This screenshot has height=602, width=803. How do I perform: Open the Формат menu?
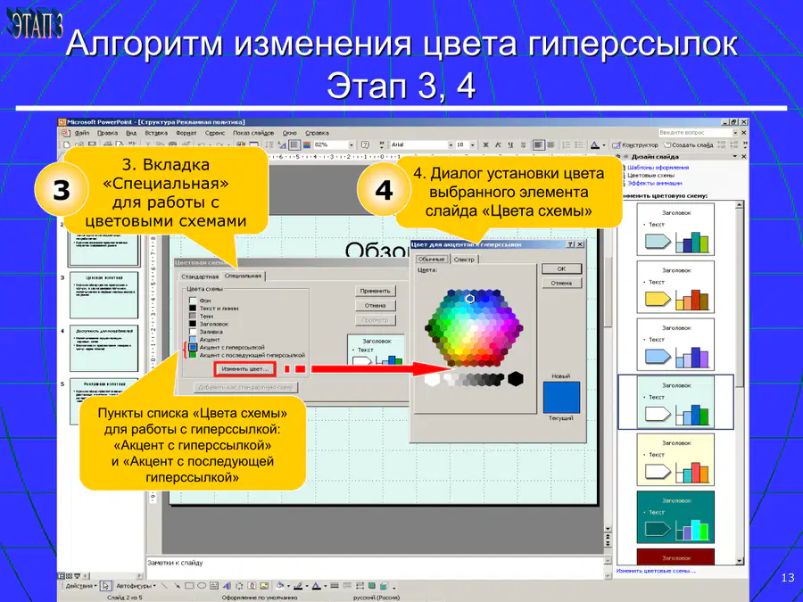pyautogui.click(x=186, y=133)
